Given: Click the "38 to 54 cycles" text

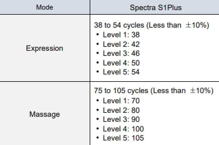Looking at the screenshot, I should coord(119,25).
